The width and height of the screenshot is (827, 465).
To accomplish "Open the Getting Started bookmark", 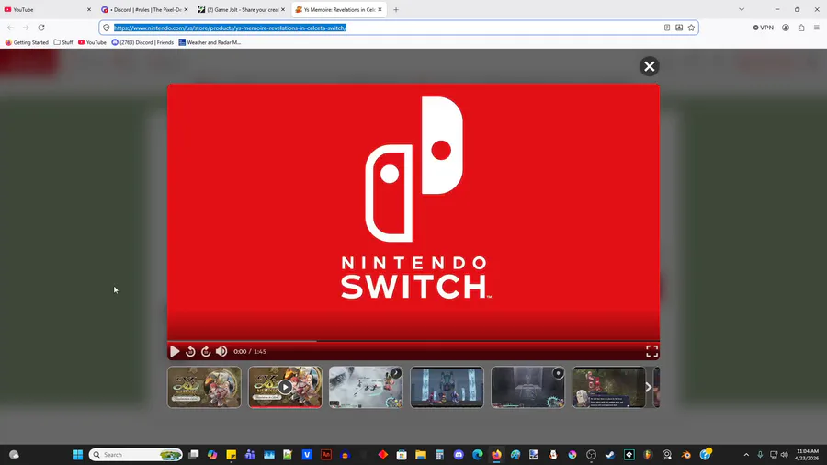I will (27, 42).
